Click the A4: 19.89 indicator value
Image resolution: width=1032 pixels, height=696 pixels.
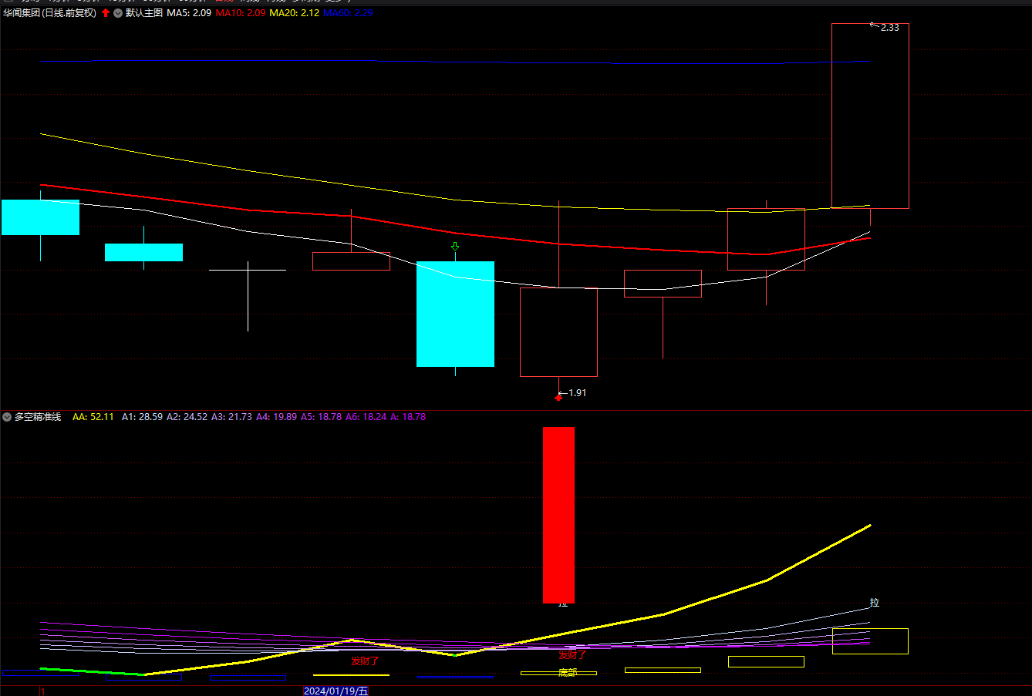pos(276,417)
